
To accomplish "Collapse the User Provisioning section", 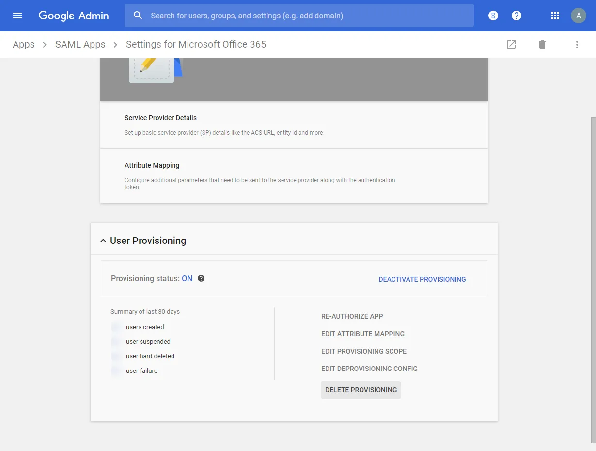I will [x=103, y=241].
